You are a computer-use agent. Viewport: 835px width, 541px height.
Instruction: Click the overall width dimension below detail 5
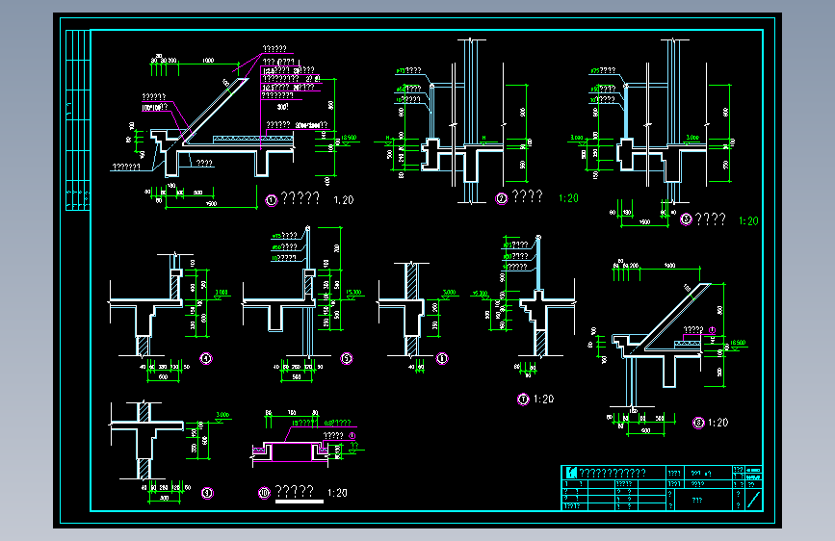297,376
